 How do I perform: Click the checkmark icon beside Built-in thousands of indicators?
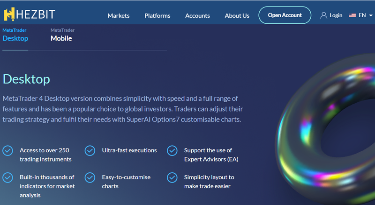(x=7, y=177)
